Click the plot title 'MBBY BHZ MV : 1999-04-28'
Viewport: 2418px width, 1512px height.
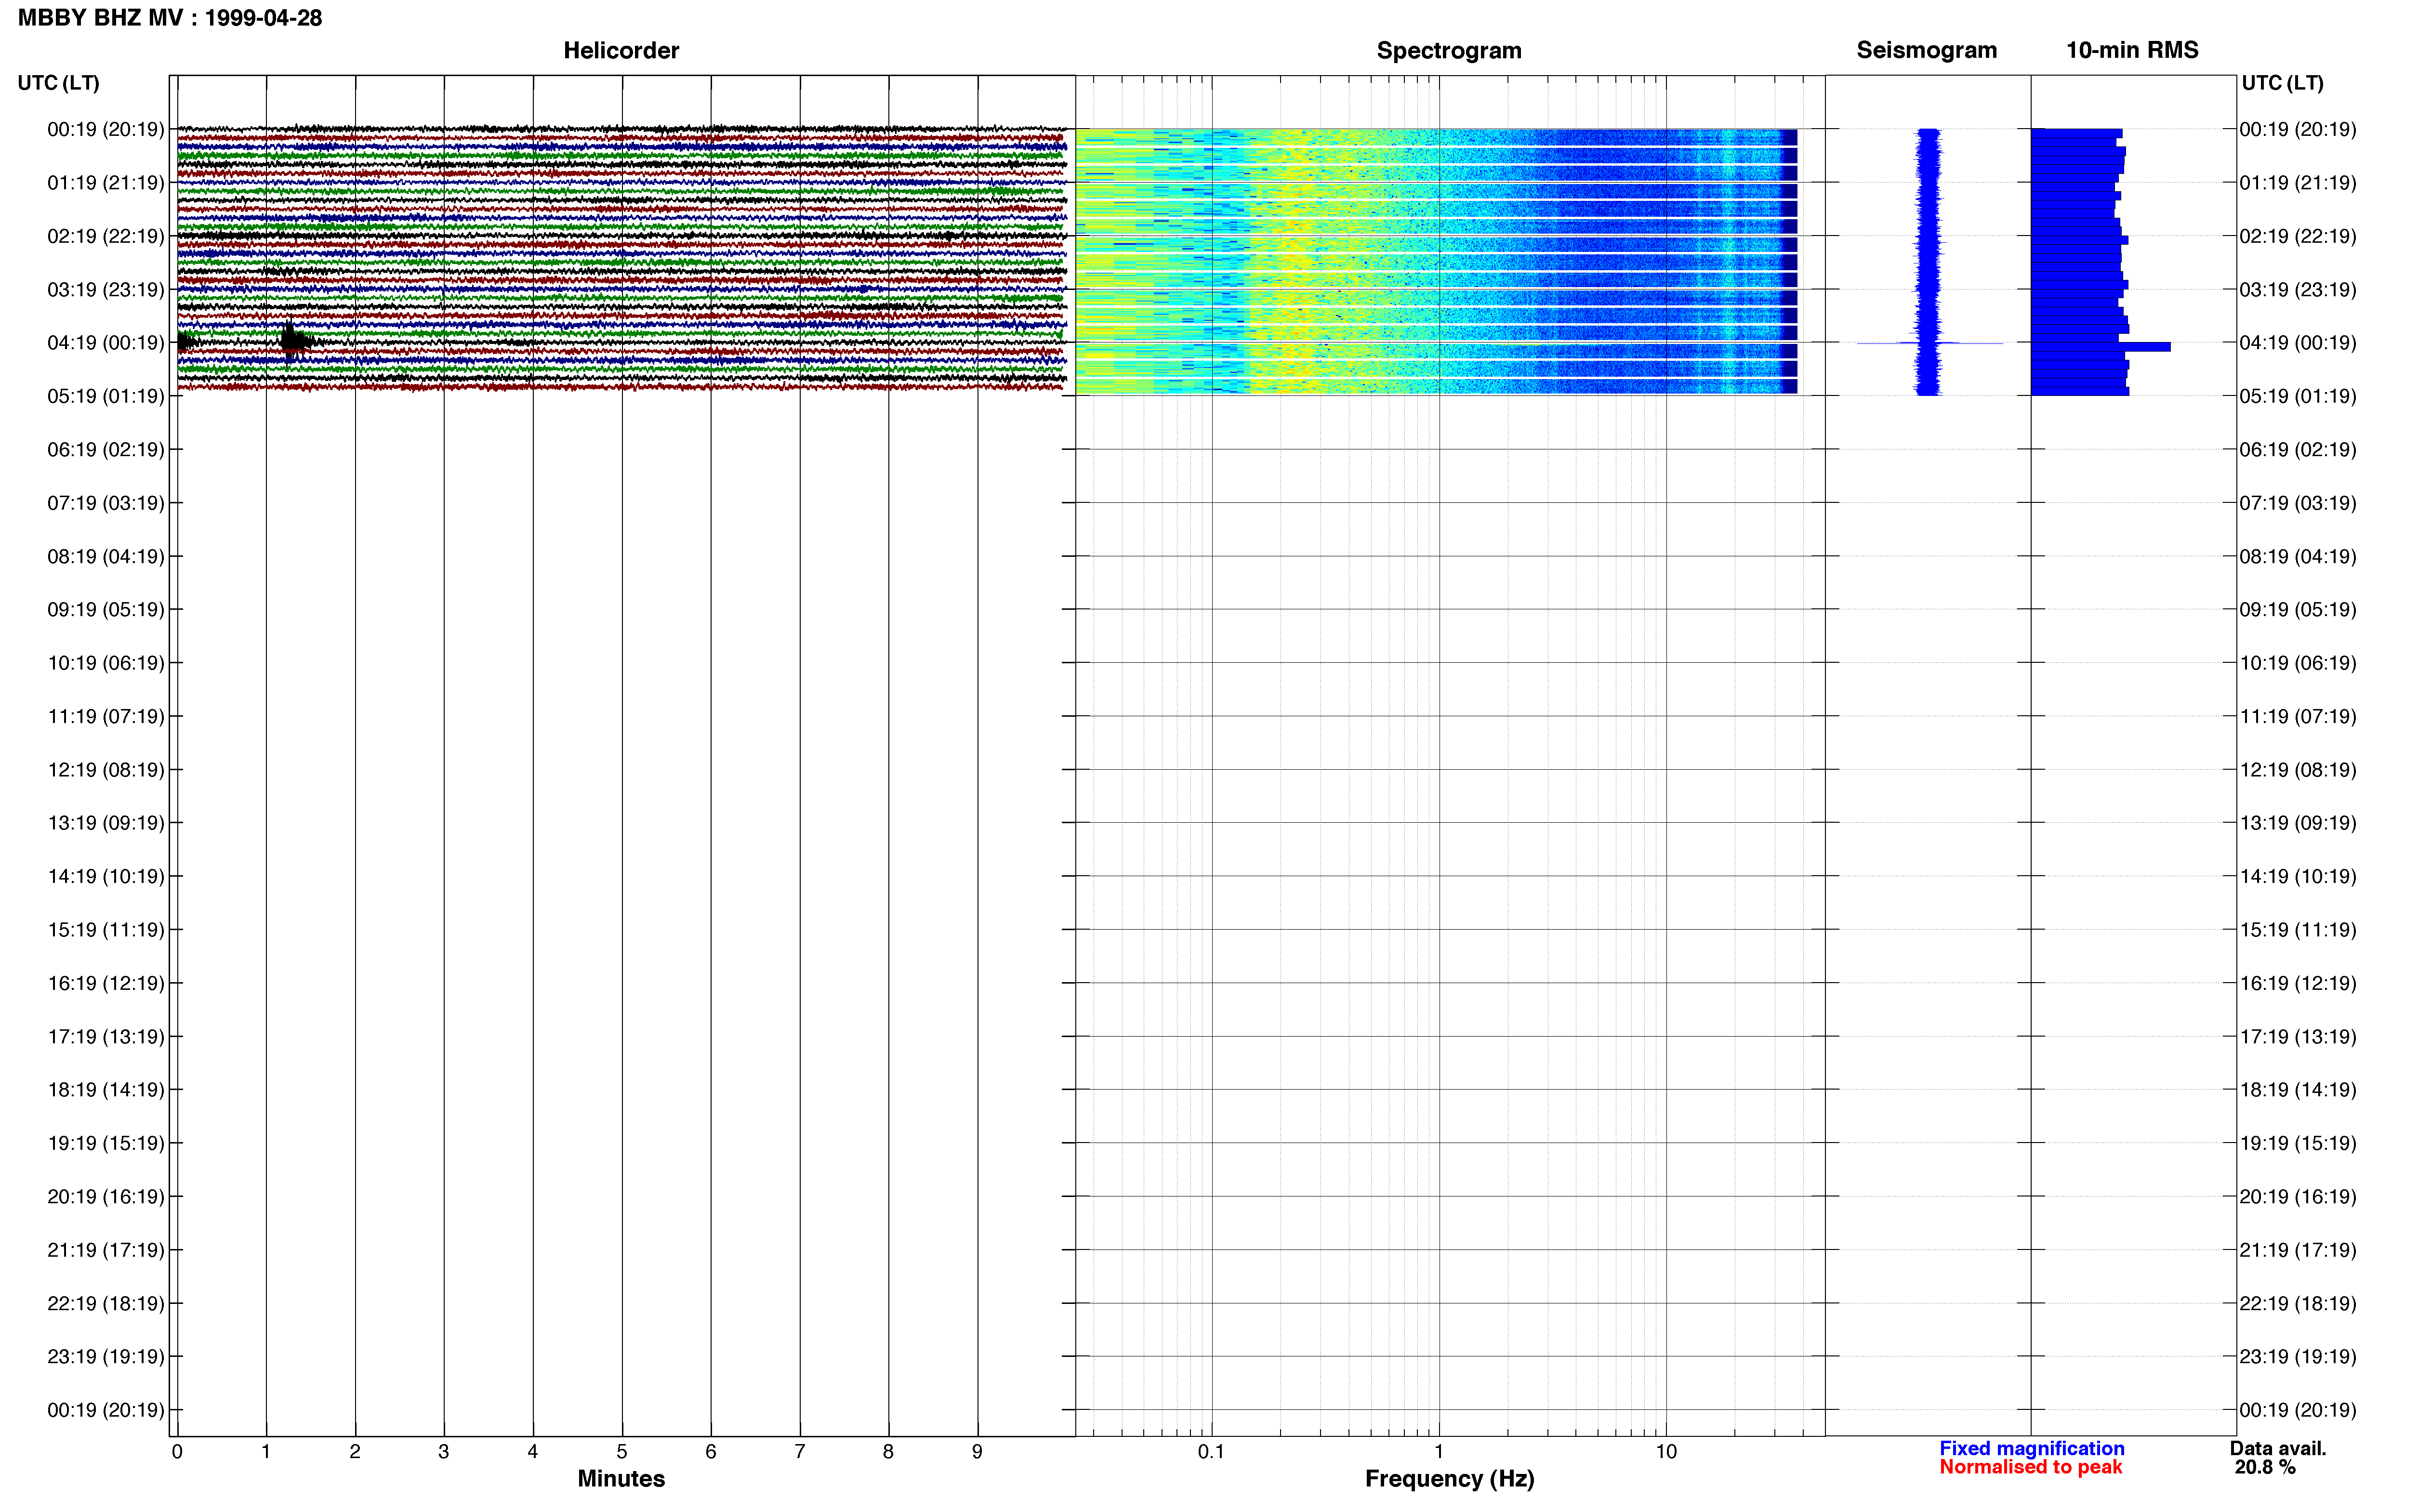(x=170, y=18)
